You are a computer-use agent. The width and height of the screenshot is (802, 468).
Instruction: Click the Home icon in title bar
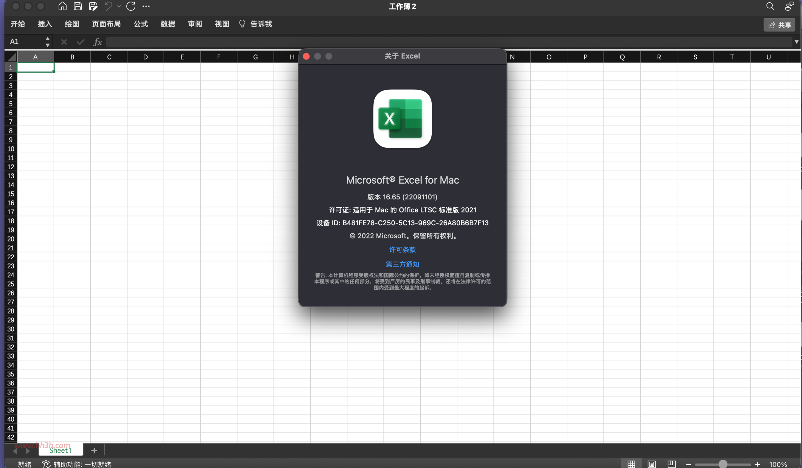62,6
